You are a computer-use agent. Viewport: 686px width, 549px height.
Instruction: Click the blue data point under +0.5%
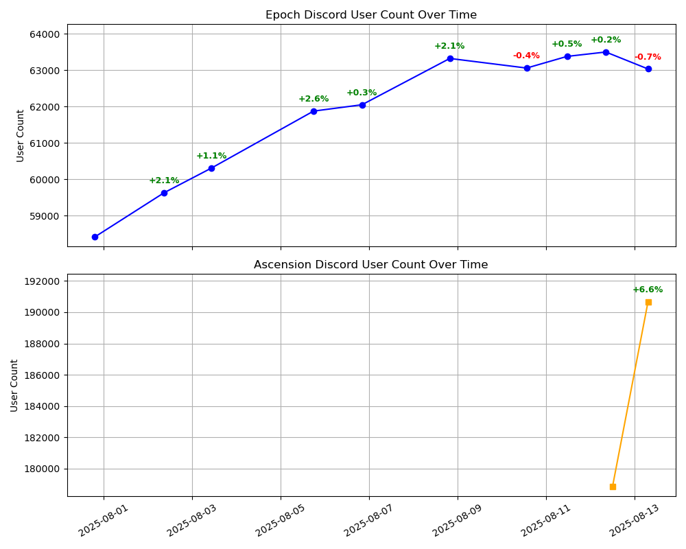click(567, 56)
